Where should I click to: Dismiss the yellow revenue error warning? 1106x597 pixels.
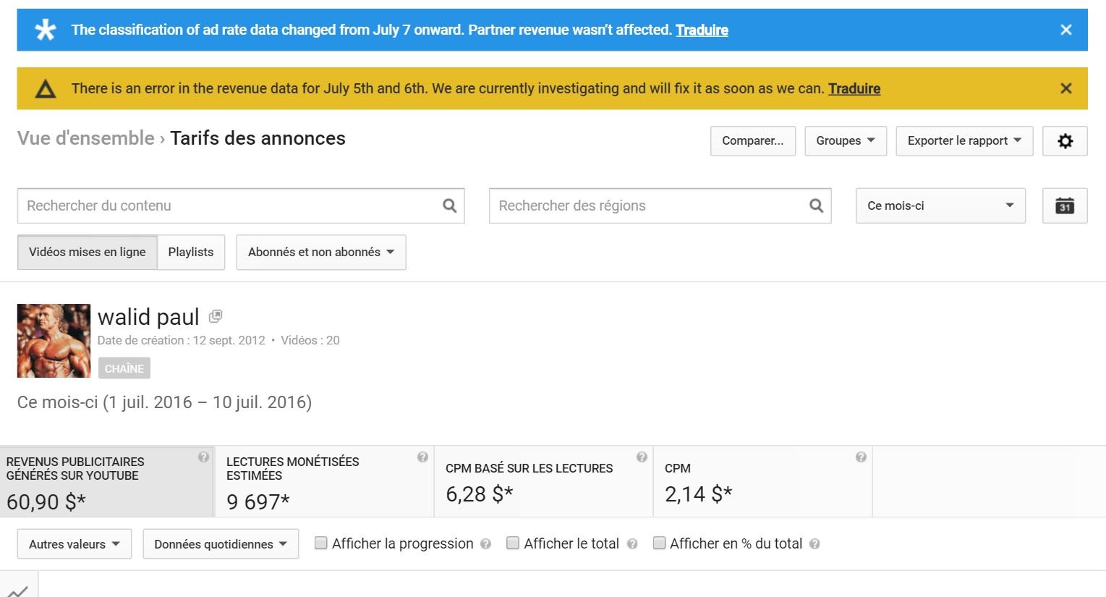tap(1065, 88)
